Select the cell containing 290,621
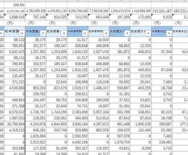 click(x=78, y=94)
